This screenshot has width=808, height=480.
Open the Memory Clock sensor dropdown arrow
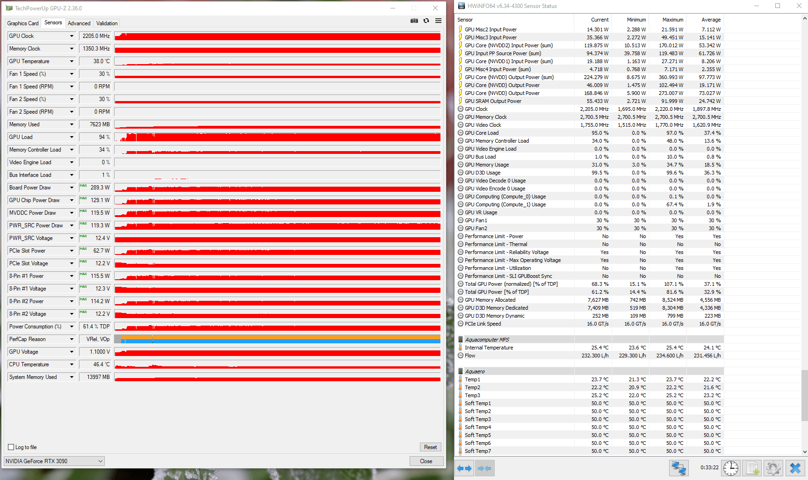72,49
